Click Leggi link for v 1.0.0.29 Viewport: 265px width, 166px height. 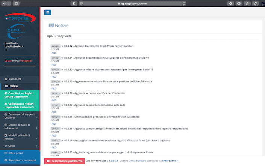point(53,88)
